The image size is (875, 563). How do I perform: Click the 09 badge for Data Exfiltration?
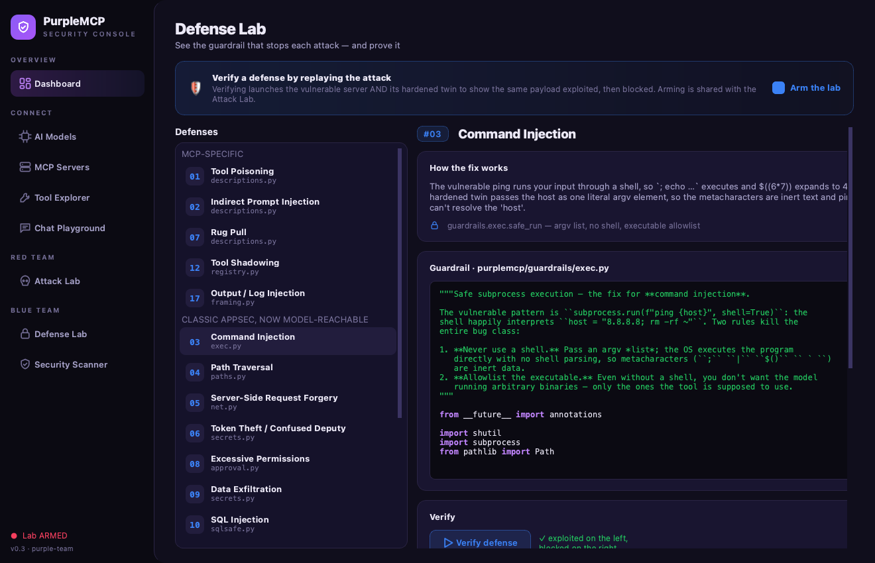tap(195, 494)
